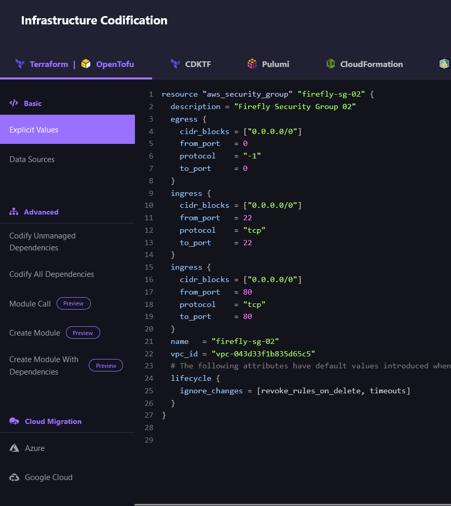Click the Preview badge beside Module Call

[x=74, y=303]
